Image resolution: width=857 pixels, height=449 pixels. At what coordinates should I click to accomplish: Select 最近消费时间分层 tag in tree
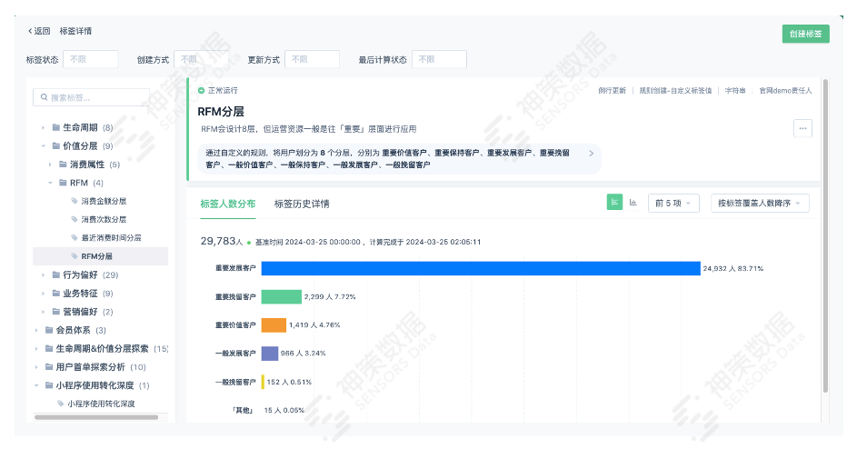(x=112, y=238)
